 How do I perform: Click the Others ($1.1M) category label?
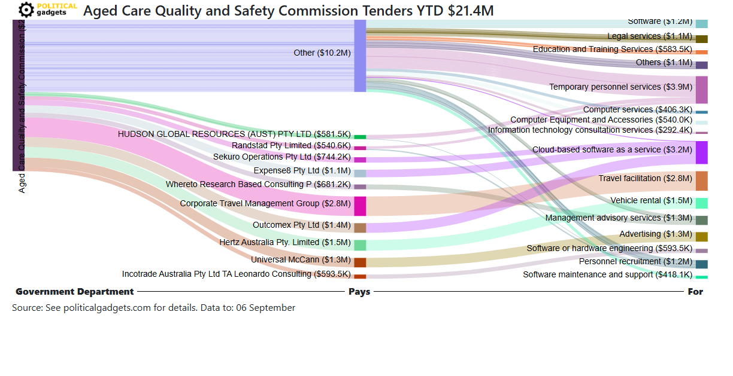(664, 62)
